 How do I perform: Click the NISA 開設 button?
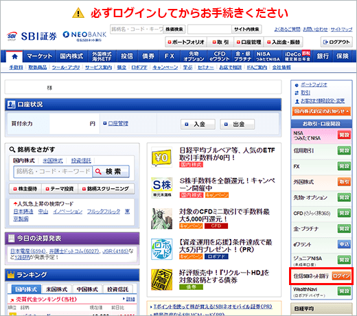click(344, 135)
